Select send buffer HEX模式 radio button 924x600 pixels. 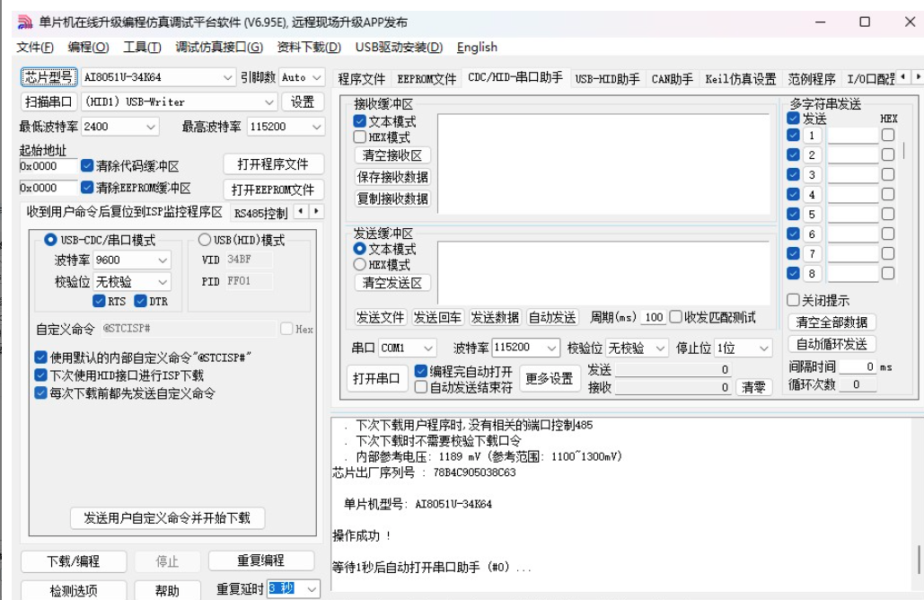360,265
